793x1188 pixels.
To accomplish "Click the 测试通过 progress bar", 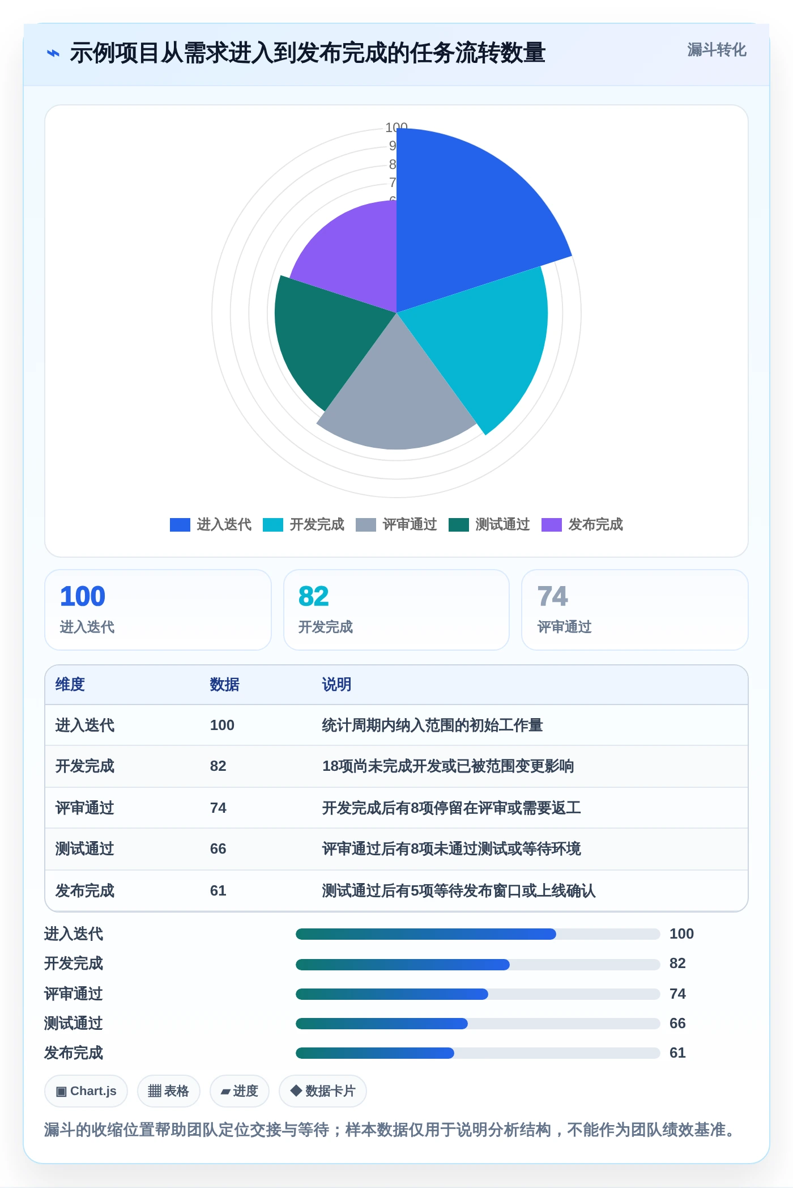I will click(478, 1024).
